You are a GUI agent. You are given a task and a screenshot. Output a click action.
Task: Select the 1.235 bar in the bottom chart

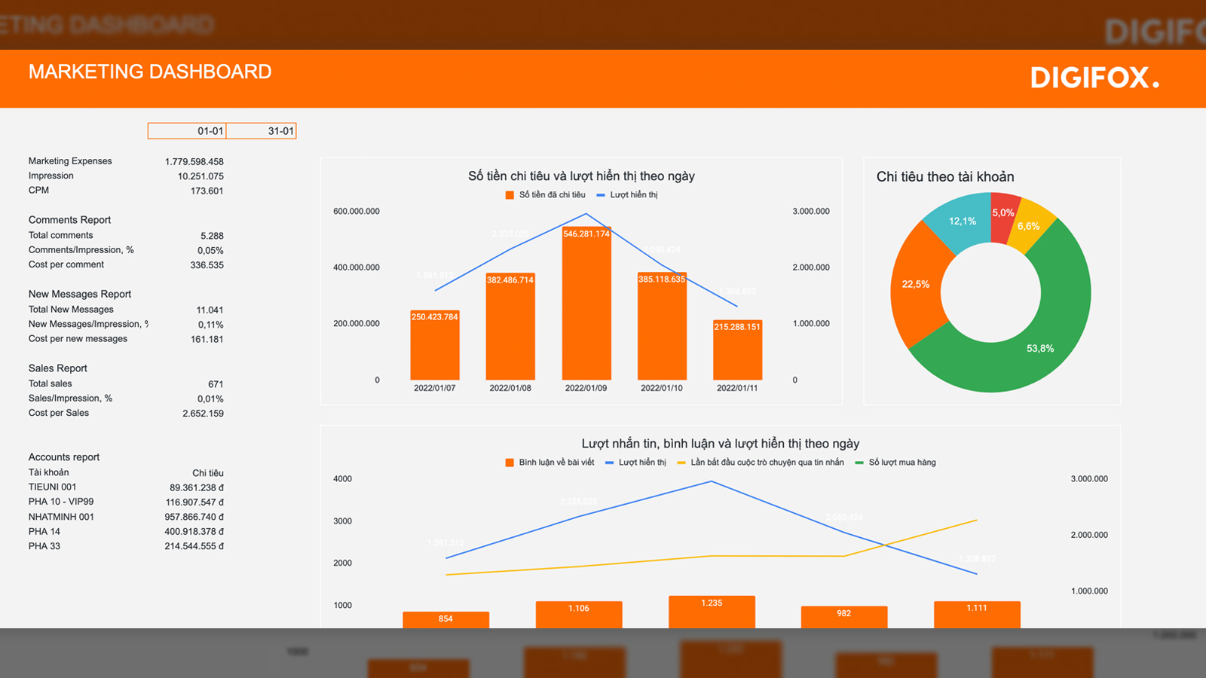tap(712, 612)
